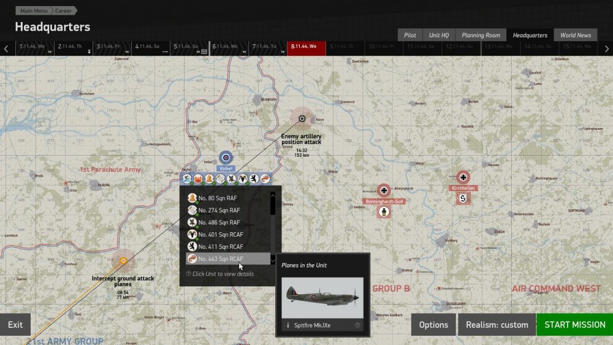Select No. 401 Sqn RCAF in list
Screen dimensions: 613x345
(221, 234)
